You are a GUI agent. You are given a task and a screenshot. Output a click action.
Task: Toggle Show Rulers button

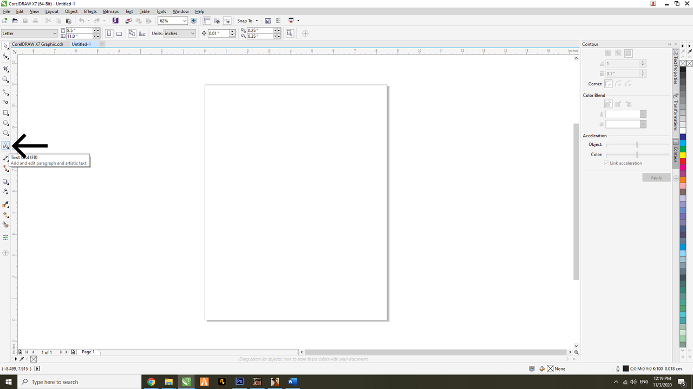pos(207,21)
